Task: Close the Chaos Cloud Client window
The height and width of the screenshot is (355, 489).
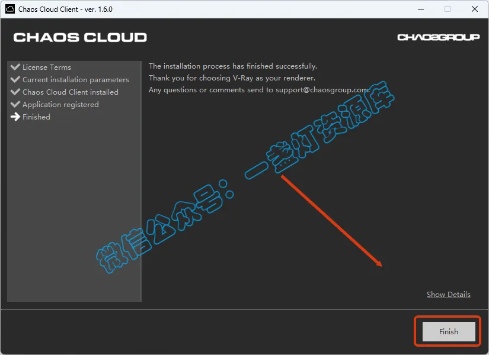Action: point(475,9)
